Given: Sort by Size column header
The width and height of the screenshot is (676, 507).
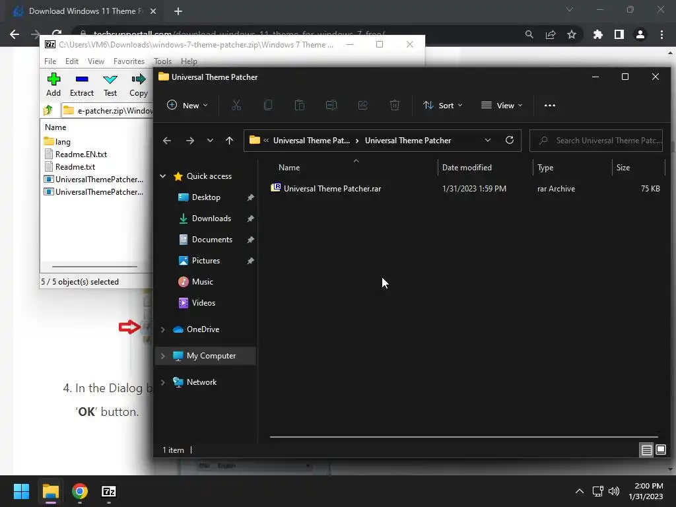Looking at the screenshot, I should tap(623, 168).
